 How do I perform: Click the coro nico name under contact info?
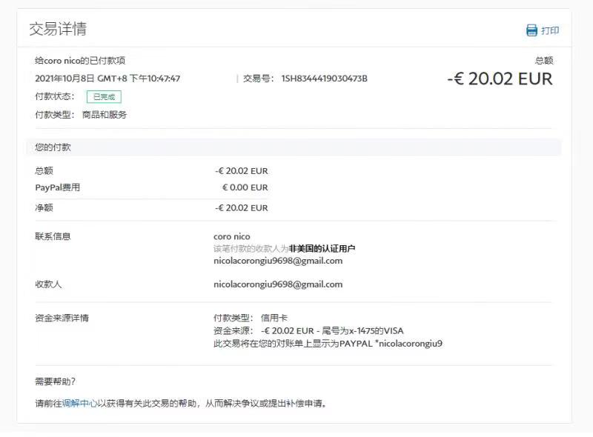click(232, 236)
